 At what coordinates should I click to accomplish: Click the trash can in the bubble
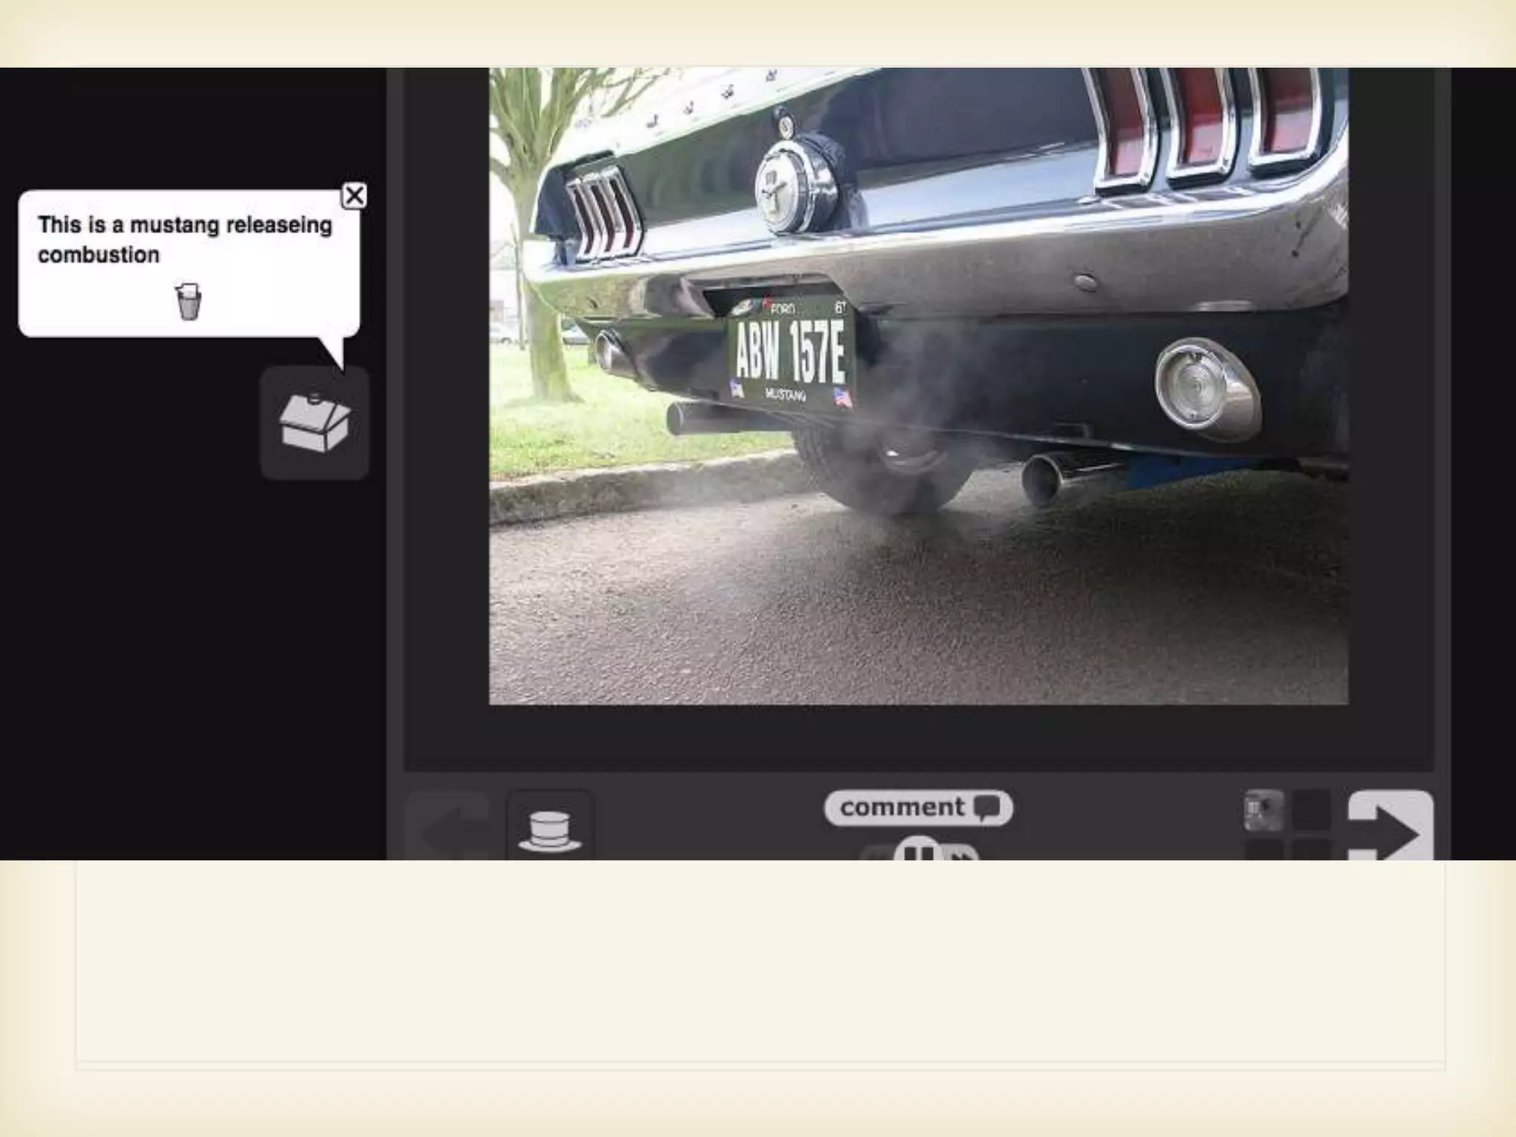(189, 301)
